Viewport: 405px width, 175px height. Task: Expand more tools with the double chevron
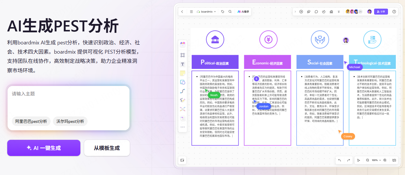pos(339,12)
